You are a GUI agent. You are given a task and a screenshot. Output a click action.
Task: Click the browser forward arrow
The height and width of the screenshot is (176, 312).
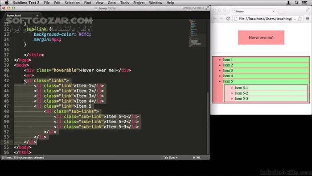[221, 18]
